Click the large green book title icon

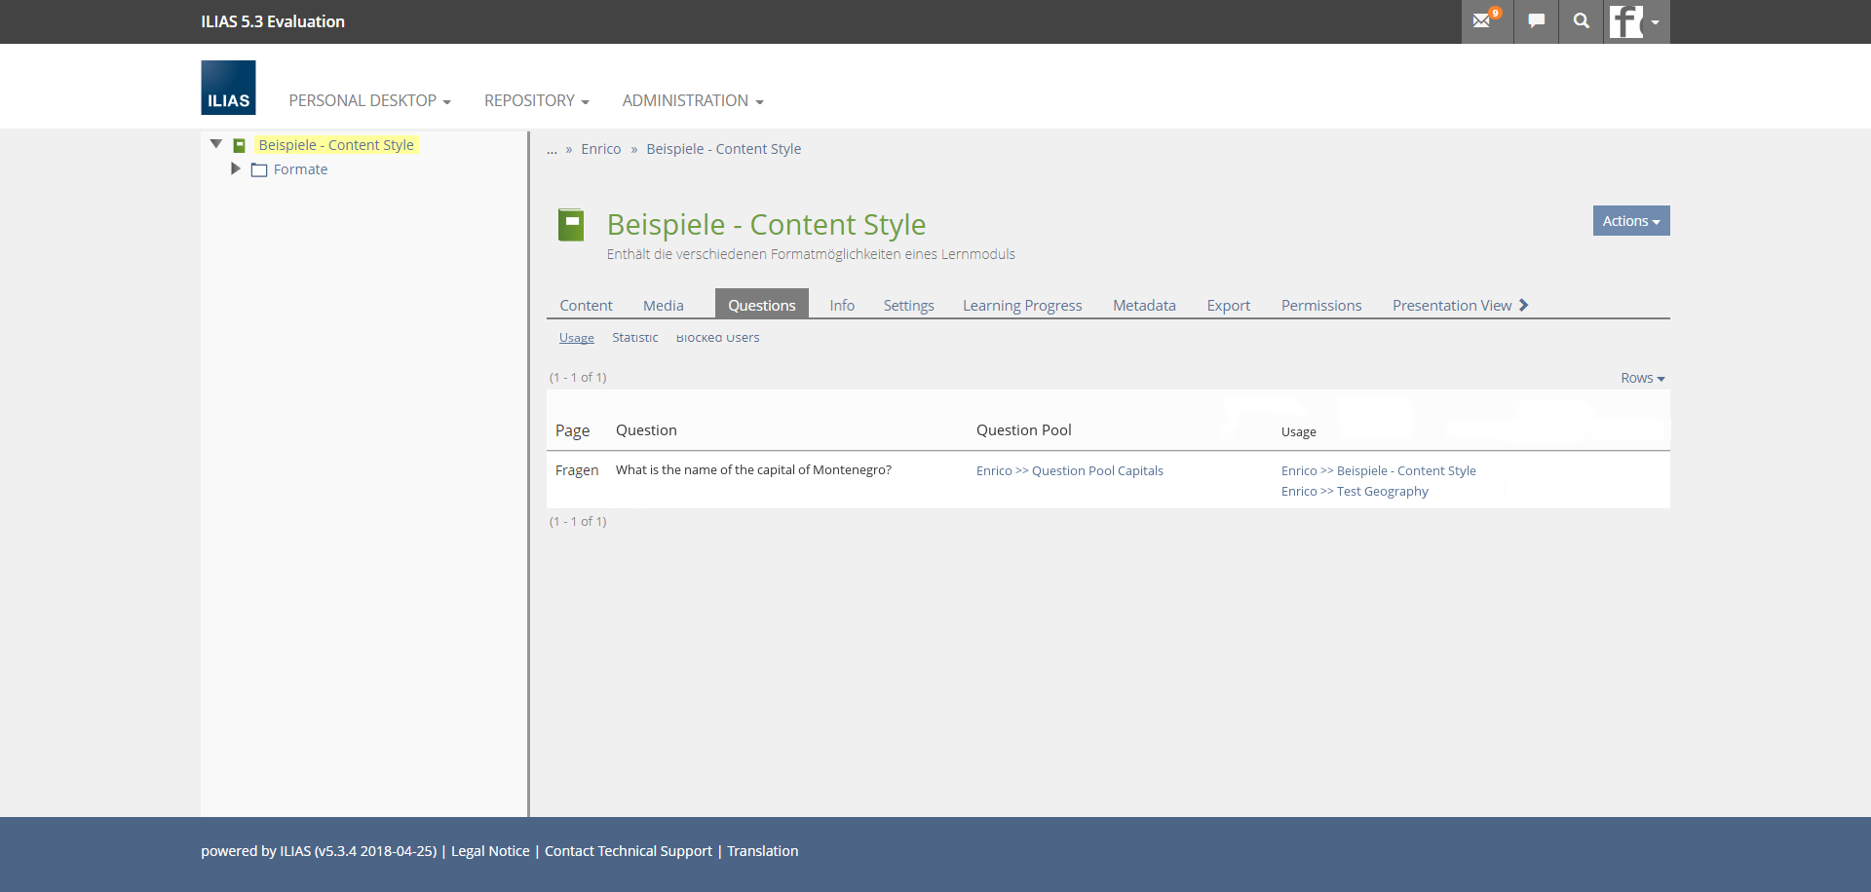pyautogui.click(x=571, y=225)
